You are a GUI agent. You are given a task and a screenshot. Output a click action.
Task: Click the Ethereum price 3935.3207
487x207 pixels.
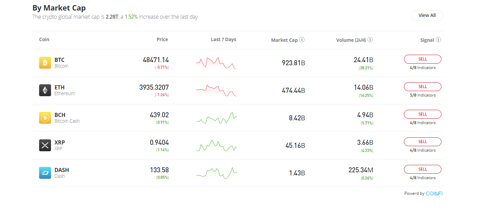coord(154,87)
